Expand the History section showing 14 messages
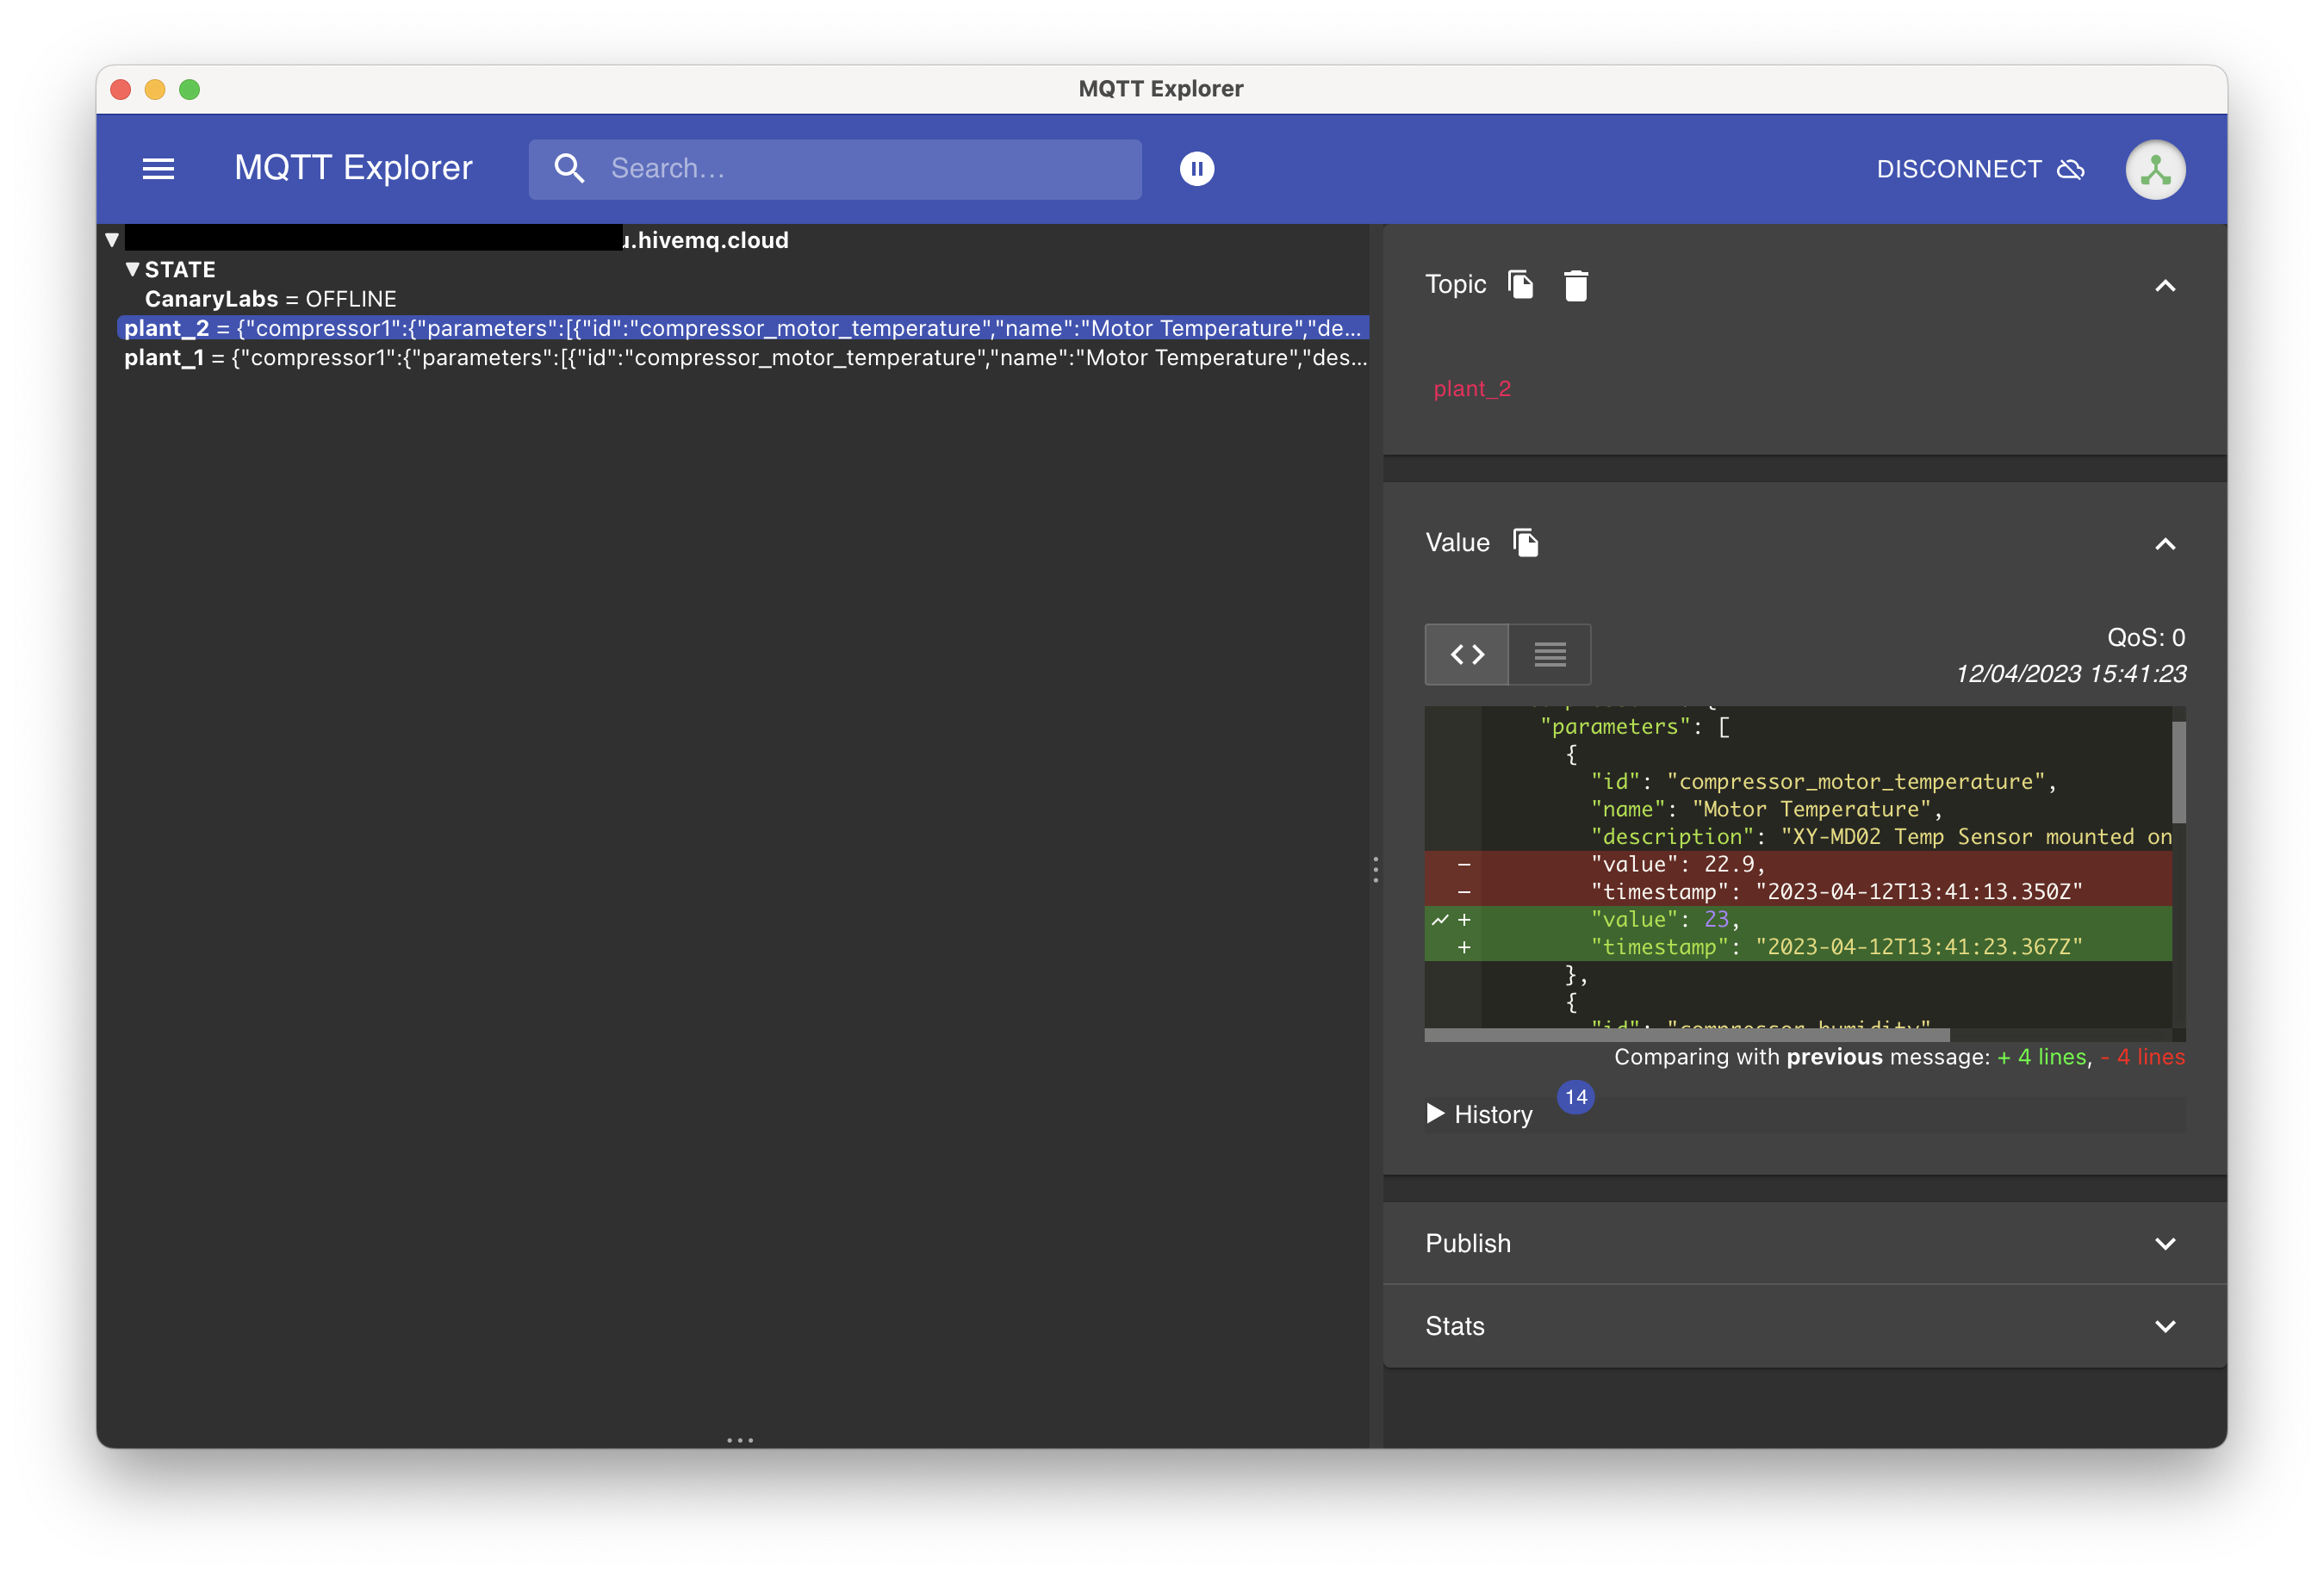Image resolution: width=2324 pixels, height=1576 pixels. (1492, 1114)
